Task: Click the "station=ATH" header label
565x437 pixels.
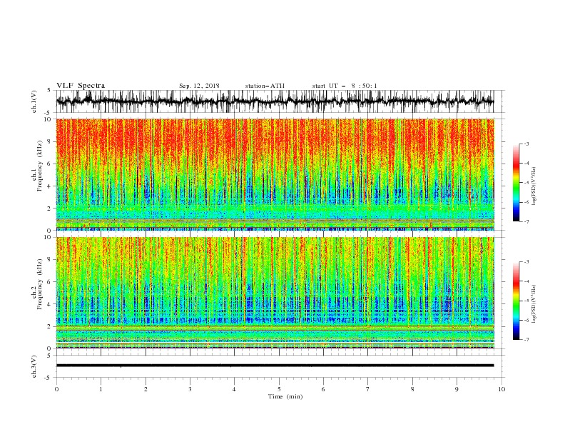Action: pyautogui.click(x=265, y=86)
